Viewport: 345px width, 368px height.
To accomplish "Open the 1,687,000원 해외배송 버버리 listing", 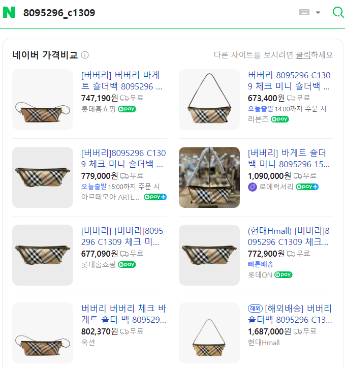I will [289, 314].
